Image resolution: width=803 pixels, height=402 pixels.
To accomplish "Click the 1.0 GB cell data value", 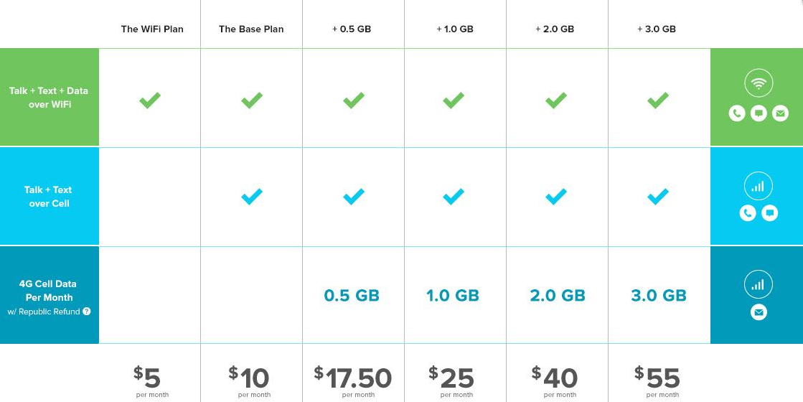I will tap(453, 296).
